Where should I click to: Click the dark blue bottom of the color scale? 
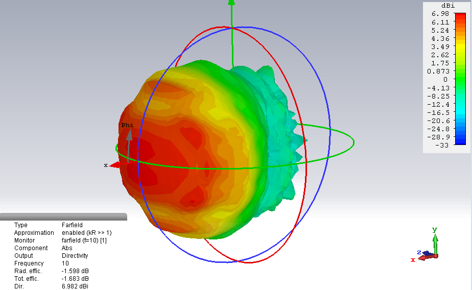460,142
